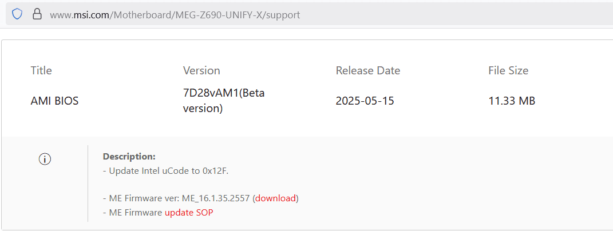Click the circled info icon beside Description

click(45, 160)
